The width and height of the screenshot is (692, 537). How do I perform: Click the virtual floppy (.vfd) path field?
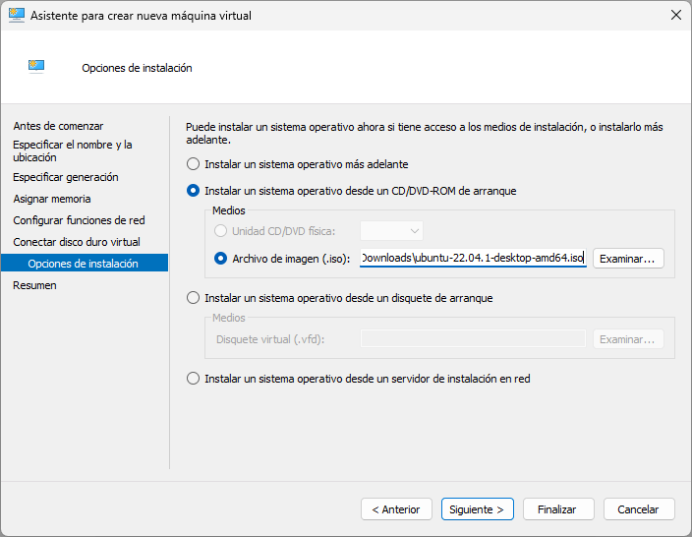[473, 338]
